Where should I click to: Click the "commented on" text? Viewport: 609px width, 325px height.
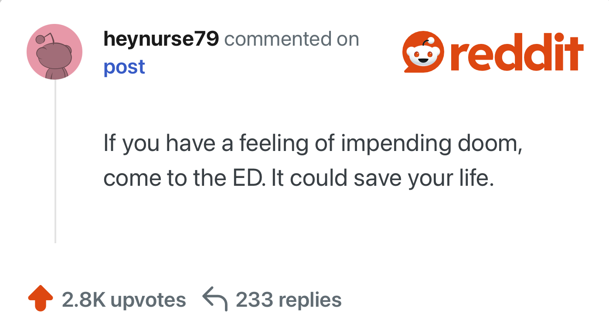292,40
